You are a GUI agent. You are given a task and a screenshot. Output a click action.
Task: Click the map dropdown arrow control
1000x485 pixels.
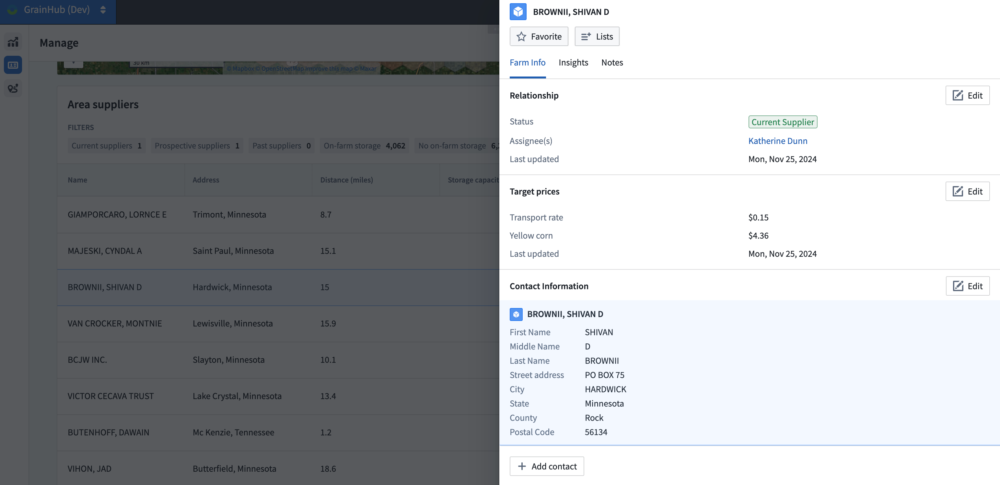pyautogui.click(x=73, y=63)
